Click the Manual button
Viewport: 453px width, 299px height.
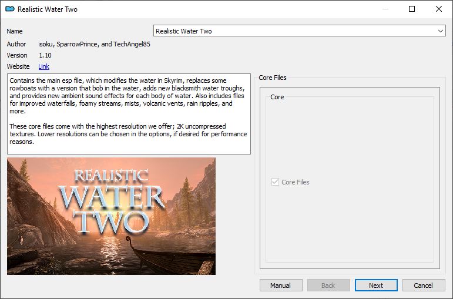[281, 285]
